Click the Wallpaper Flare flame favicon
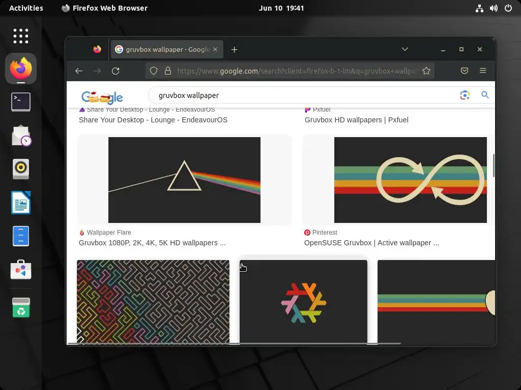This screenshot has height=390, width=521. click(82, 233)
